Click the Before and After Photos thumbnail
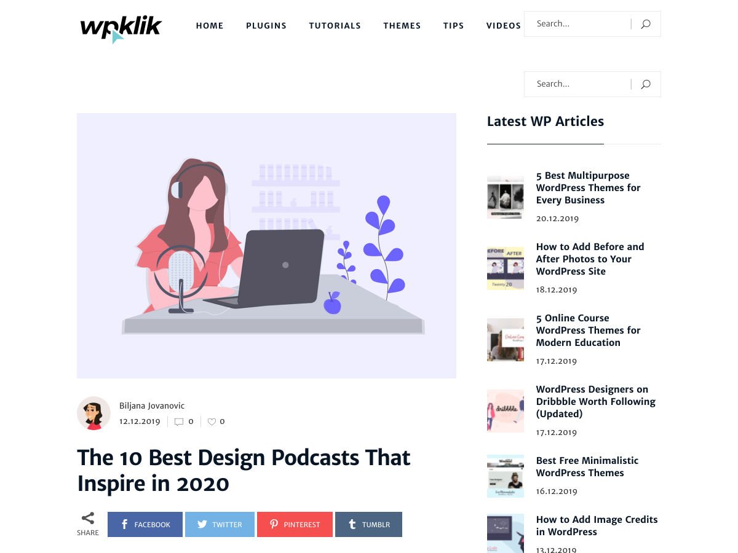Screen dimensions: 738x553 506,269
